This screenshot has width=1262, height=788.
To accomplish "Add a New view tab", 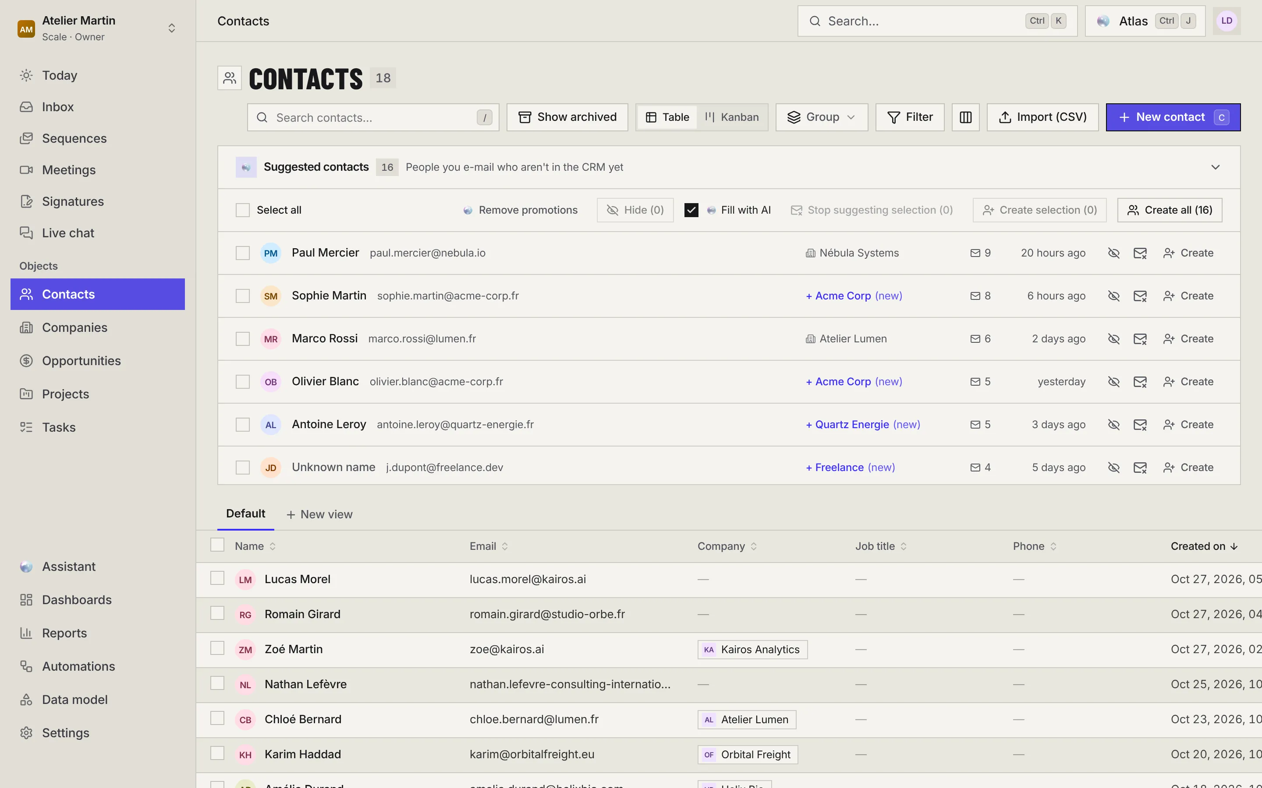I will click(x=319, y=514).
